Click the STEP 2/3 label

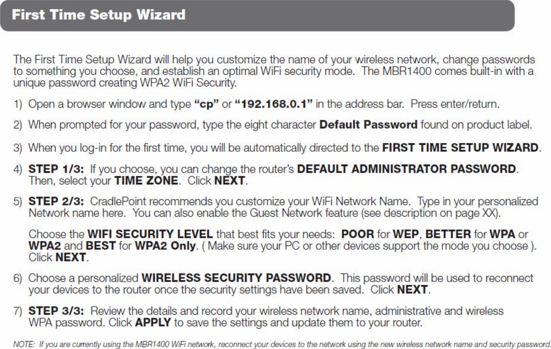point(56,202)
